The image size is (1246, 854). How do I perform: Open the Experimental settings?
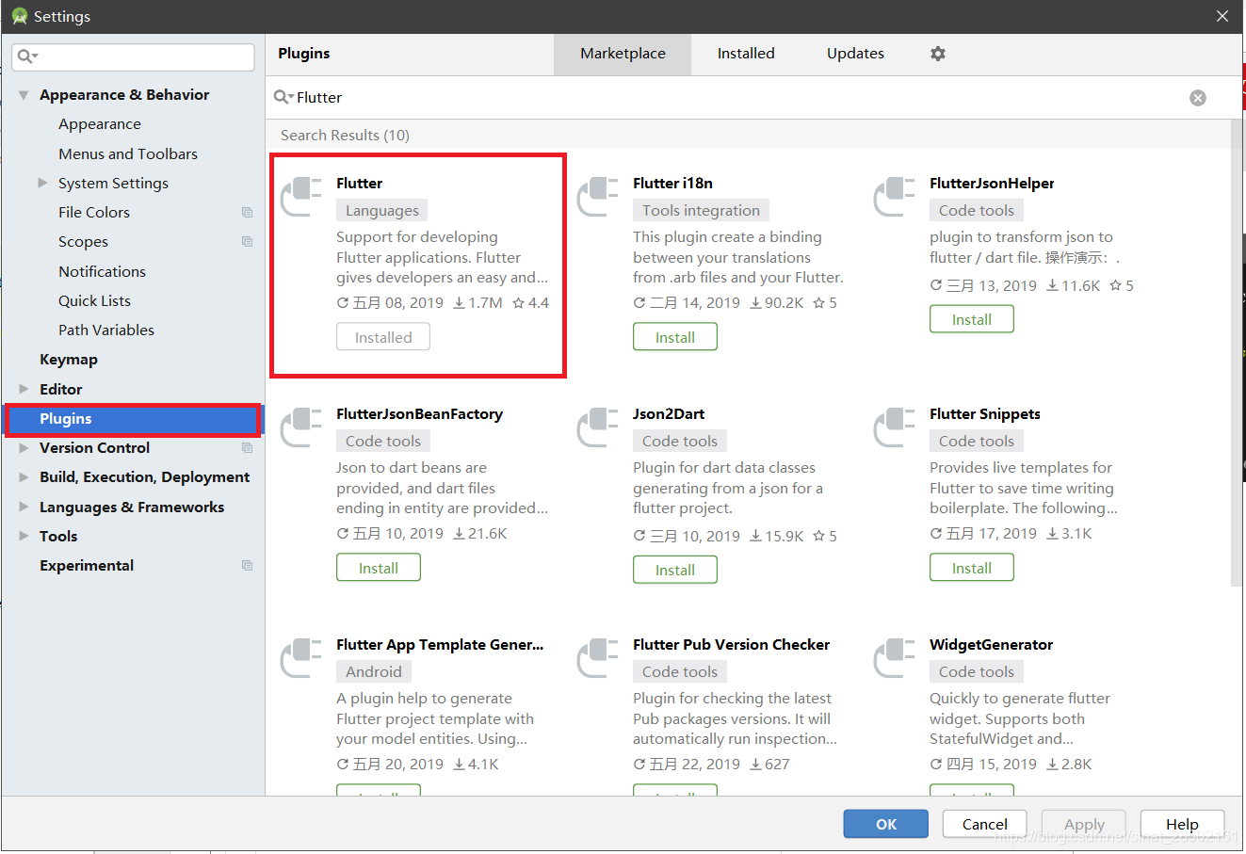(x=87, y=566)
